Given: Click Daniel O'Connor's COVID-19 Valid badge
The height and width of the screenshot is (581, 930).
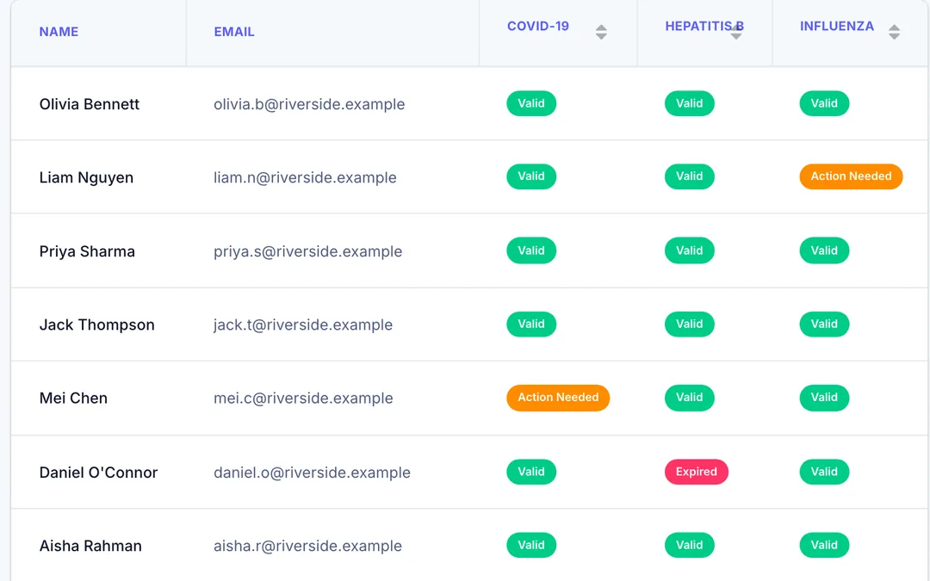Looking at the screenshot, I should coord(531,472).
